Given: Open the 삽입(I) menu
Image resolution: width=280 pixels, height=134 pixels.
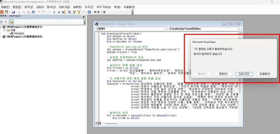Looking at the screenshot, I should [x=40, y=7].
